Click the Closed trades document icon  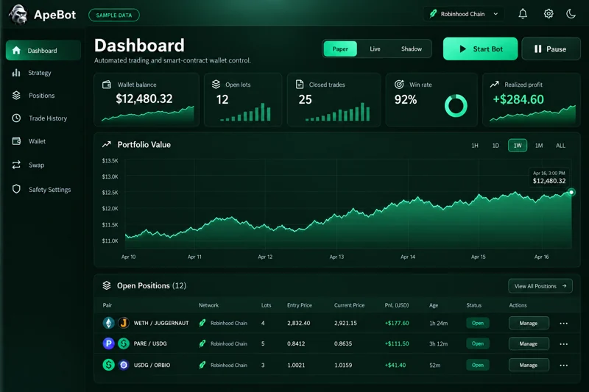[x=300, y=85]
